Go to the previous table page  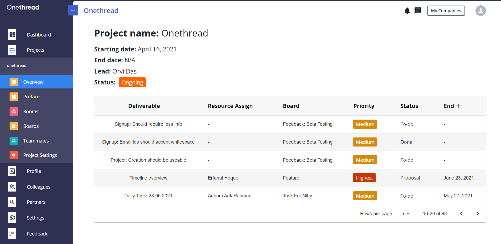click(462, 214)
